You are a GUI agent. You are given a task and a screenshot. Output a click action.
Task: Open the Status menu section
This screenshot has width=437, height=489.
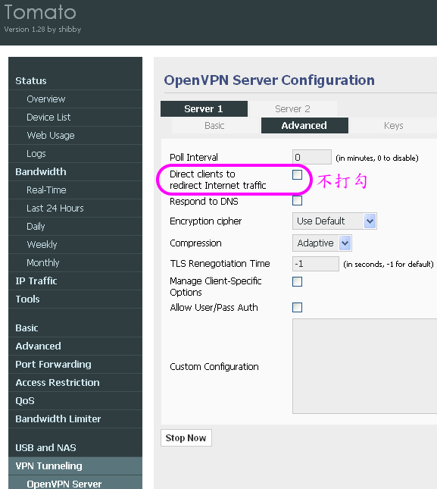[76, 81]
